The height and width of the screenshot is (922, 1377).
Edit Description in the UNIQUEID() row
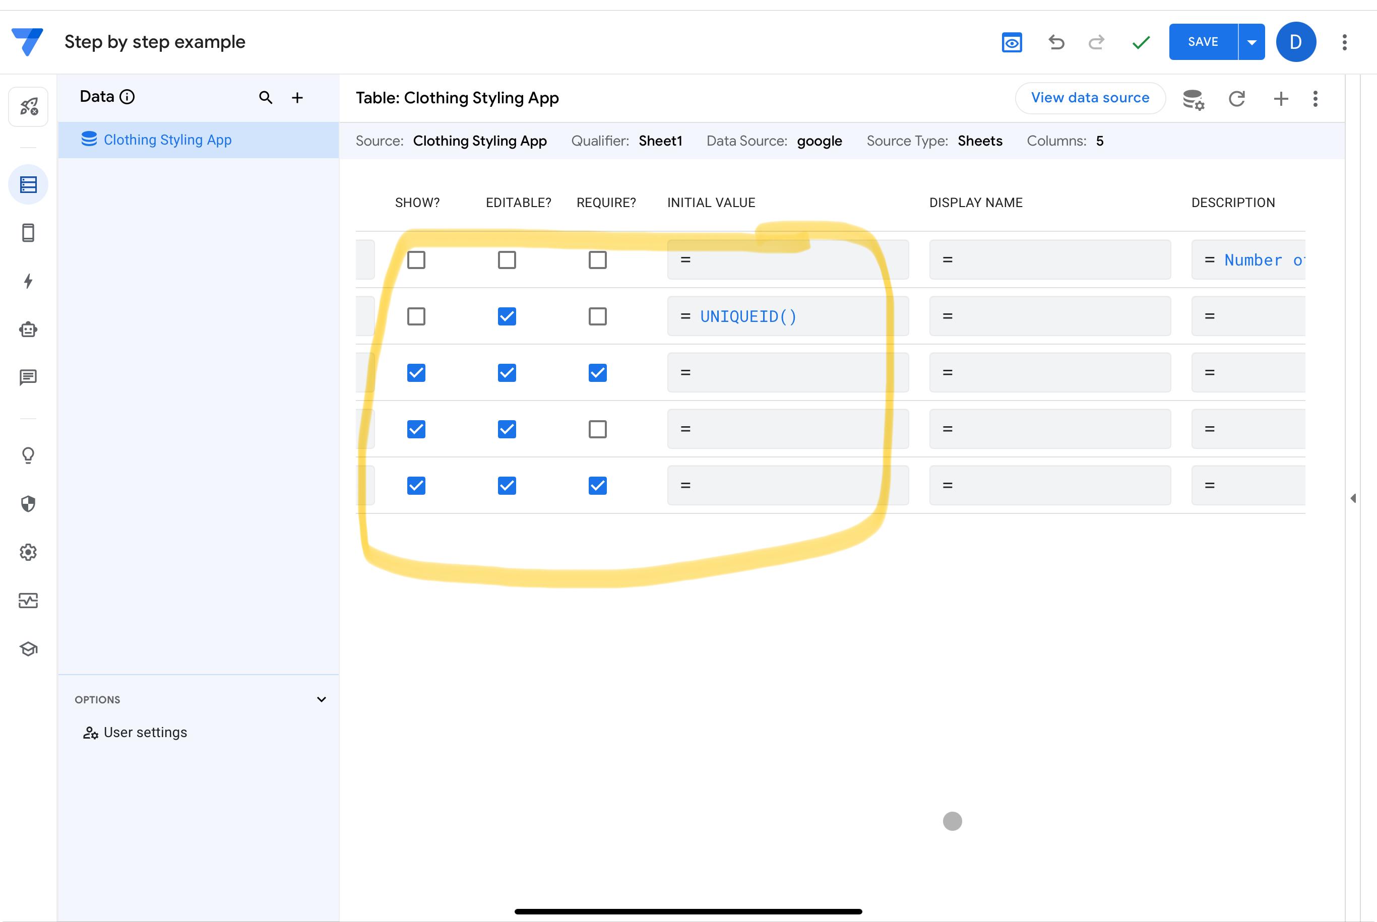pyautogui.click(x=1247, y=316)
